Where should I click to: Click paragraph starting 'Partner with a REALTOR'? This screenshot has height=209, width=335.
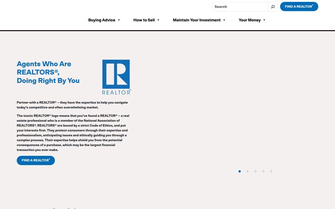(x=72, y=105)
